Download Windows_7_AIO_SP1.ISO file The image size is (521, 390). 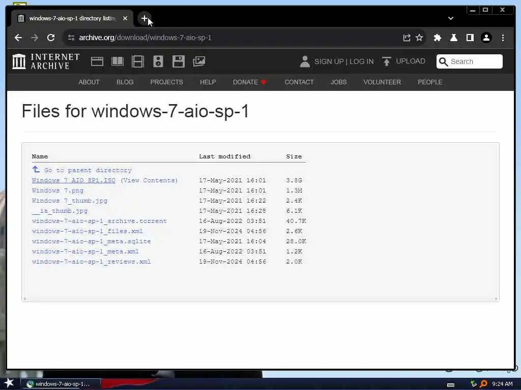73,180
